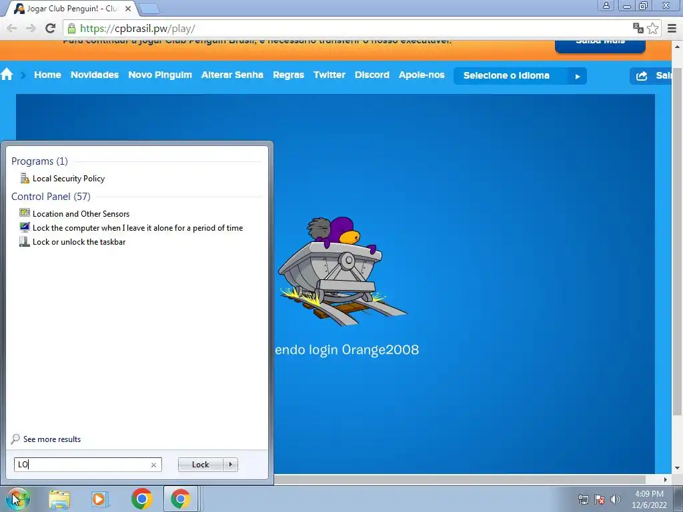The width and height of the screenshot is (683, 512).
Task: Open the Novo Pinguim page
Action: pyautogui.click(x=160, y=75)
